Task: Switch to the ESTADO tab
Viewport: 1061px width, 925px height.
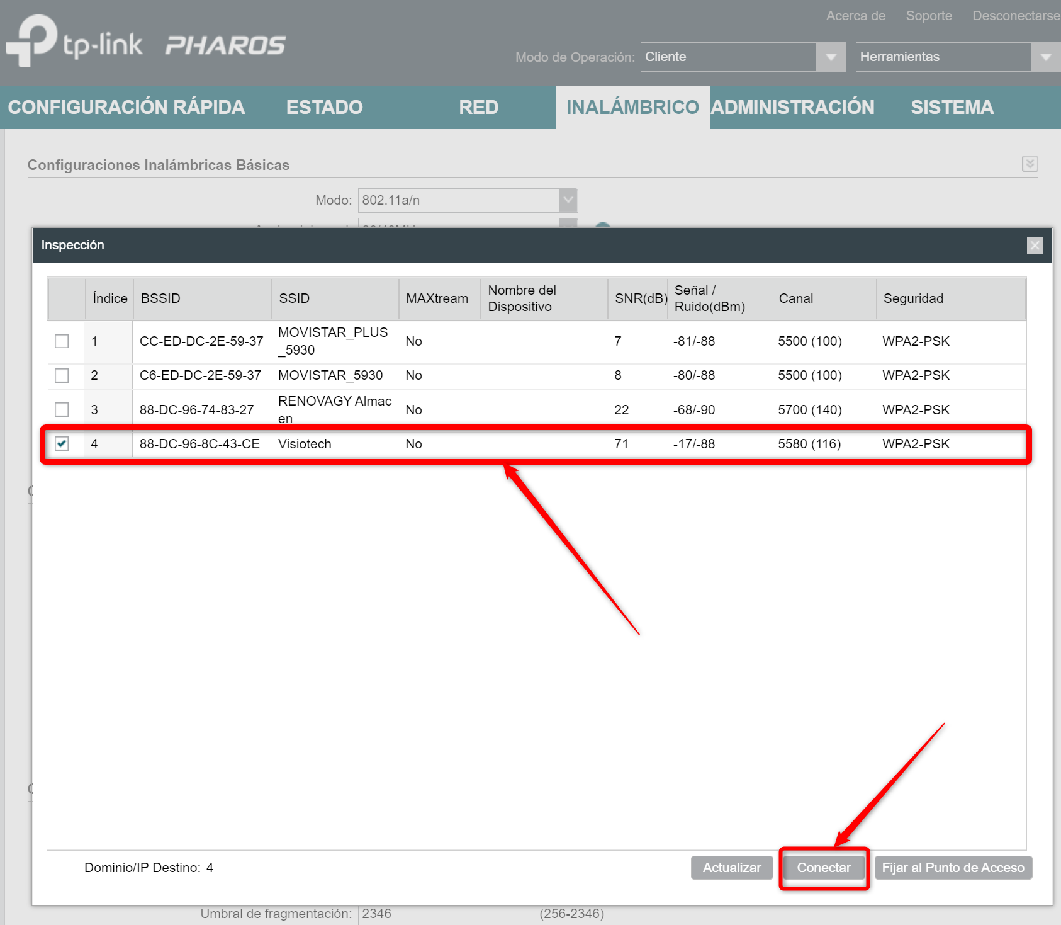Action: coord(325,107)
